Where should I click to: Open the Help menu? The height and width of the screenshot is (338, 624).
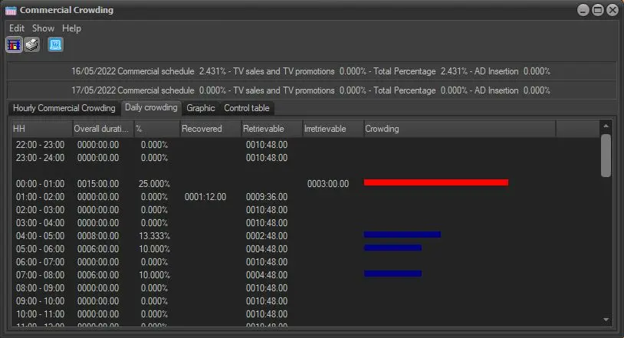coord(71,28)
